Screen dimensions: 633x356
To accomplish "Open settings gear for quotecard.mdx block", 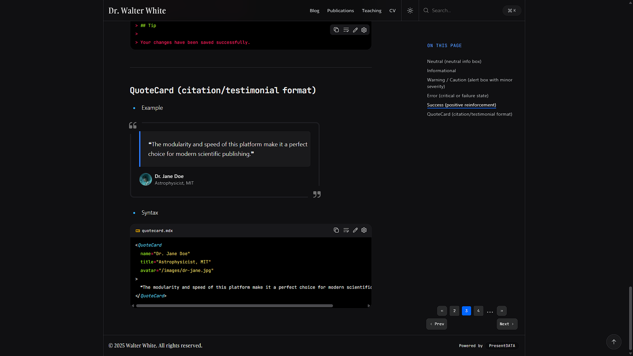I will [364, 230].
